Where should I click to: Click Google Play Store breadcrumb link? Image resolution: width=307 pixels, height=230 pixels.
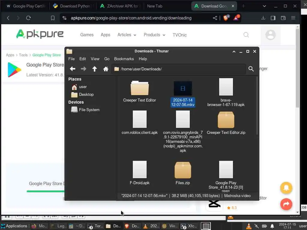(46, 55)
